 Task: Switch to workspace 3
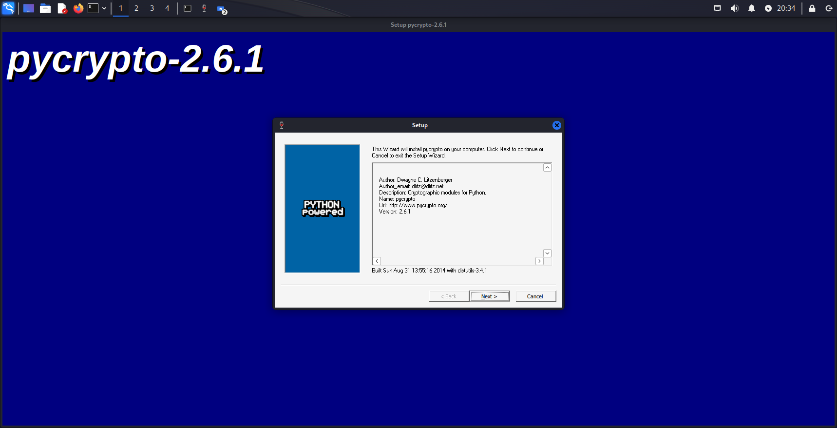point(152,8)
